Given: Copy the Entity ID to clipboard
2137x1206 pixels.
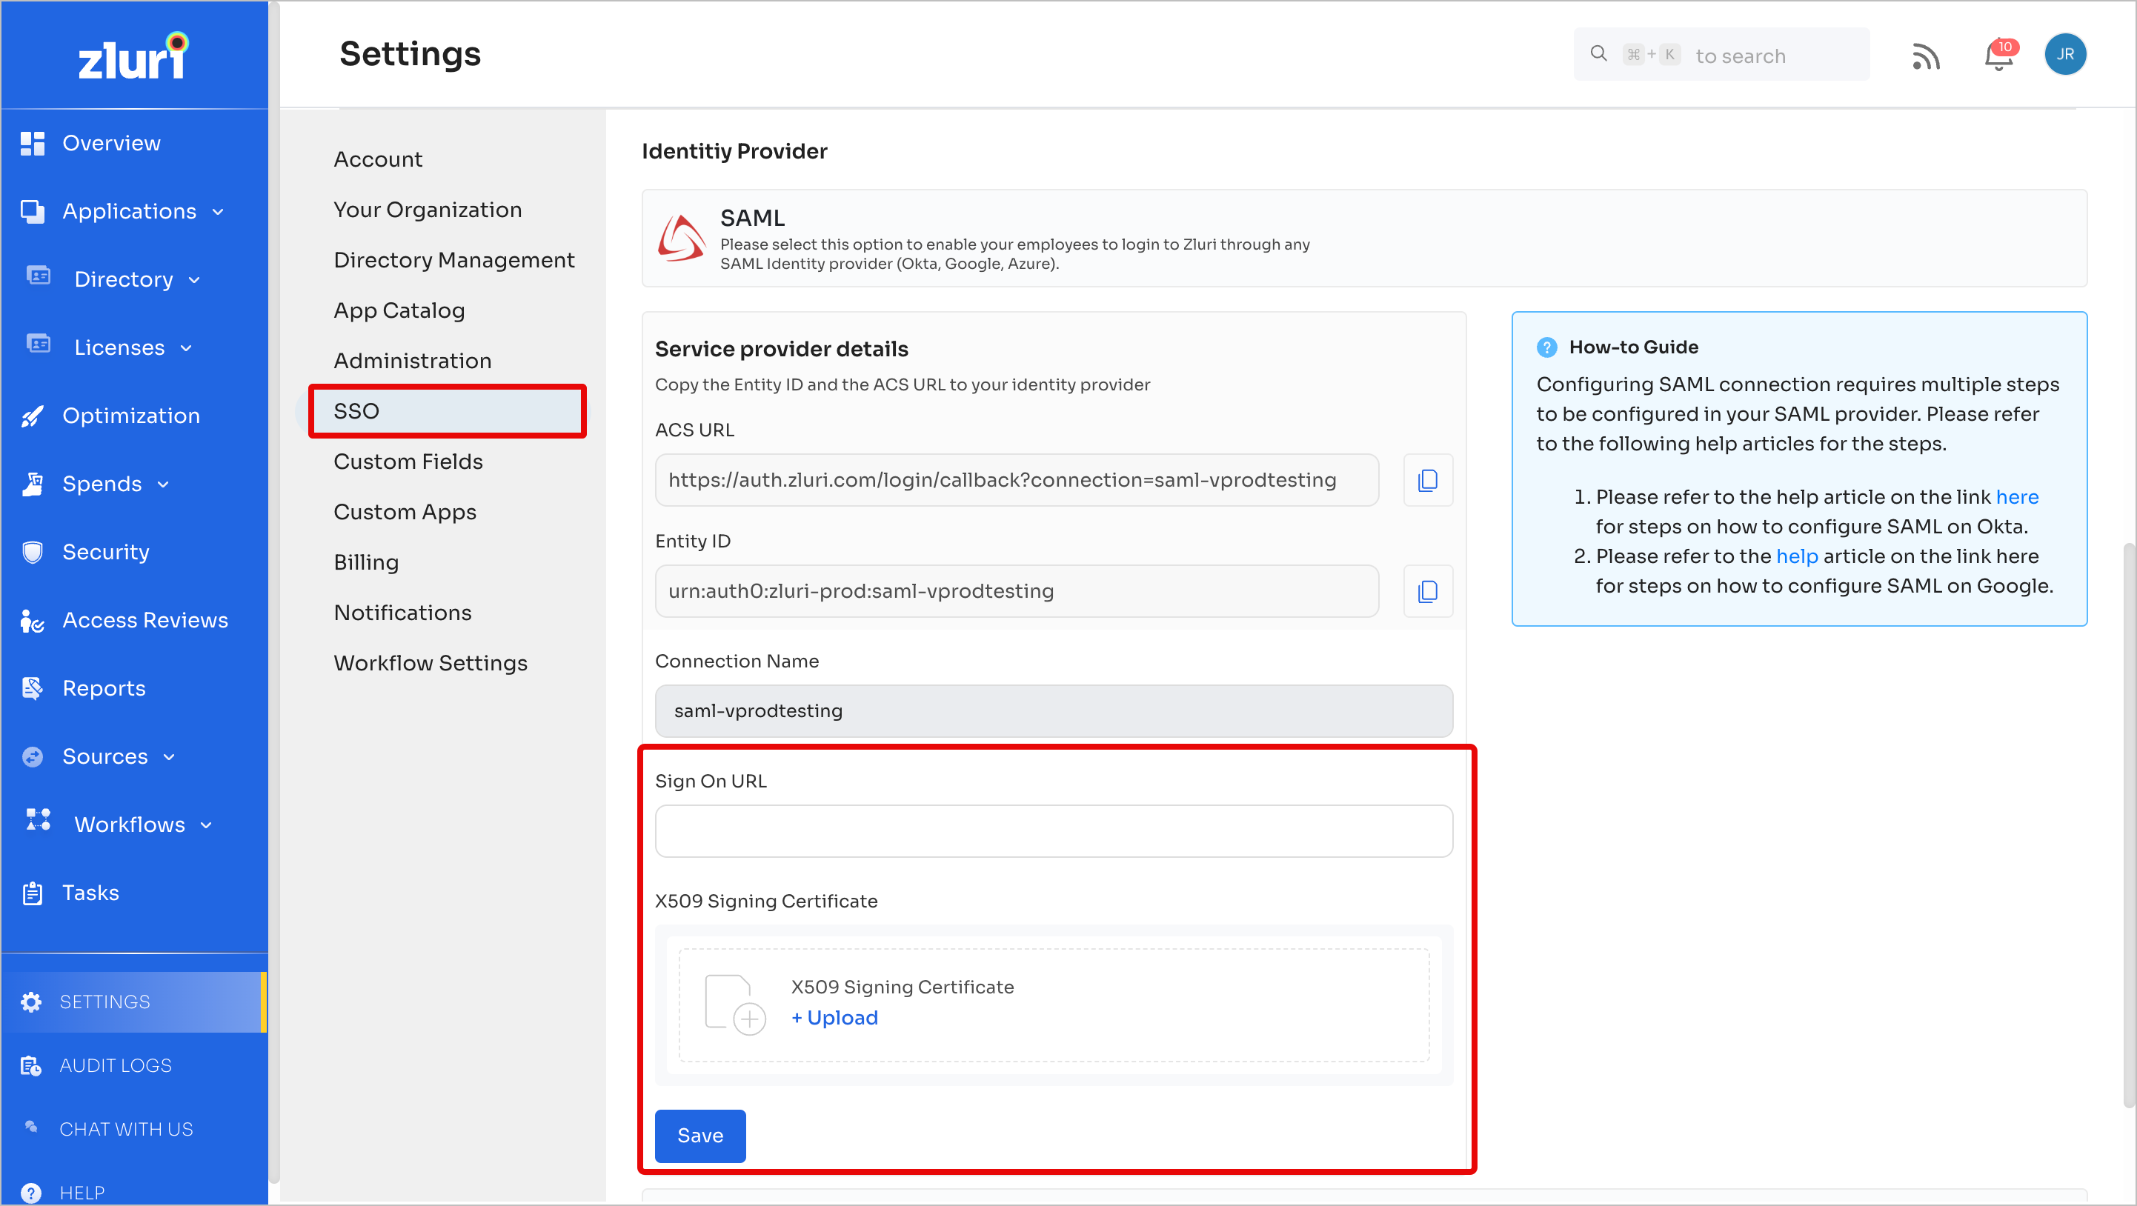Looking at the screenshot, I should pos(1428,591).
